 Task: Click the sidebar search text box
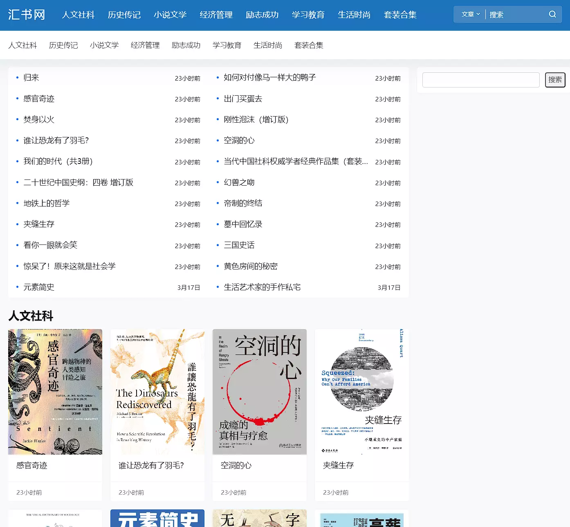[x=480, y=80]
